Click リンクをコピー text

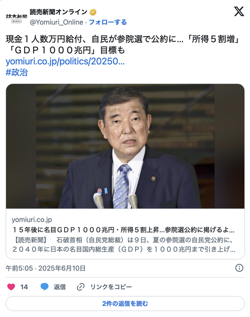[x=111, y=287]
